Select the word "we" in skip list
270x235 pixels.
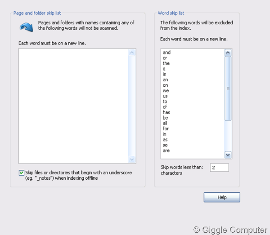pos(166,91)
